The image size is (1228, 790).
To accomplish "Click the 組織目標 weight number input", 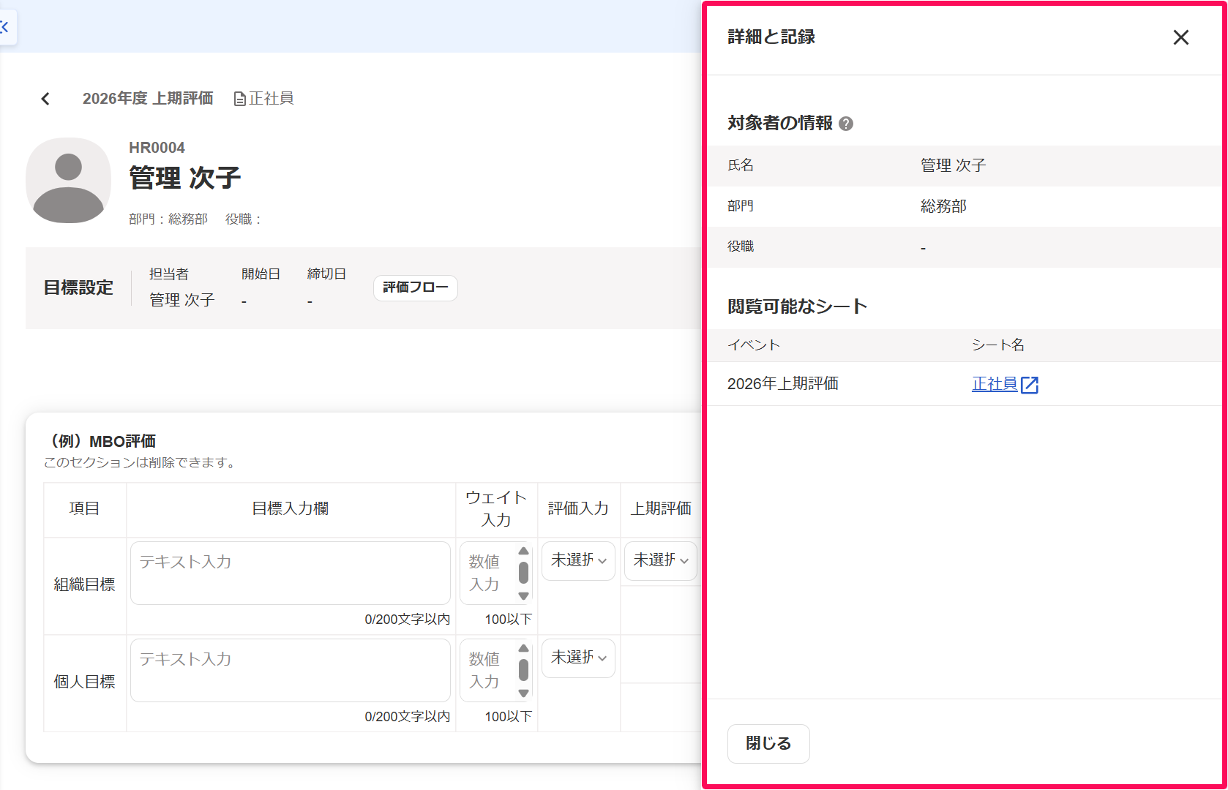I will pyautogui.click(x=487, y=573).
